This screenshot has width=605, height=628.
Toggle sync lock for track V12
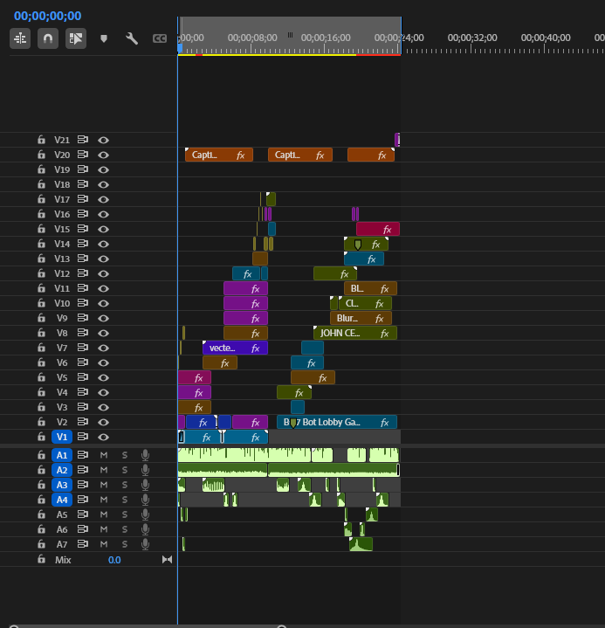tap(82, 273)
